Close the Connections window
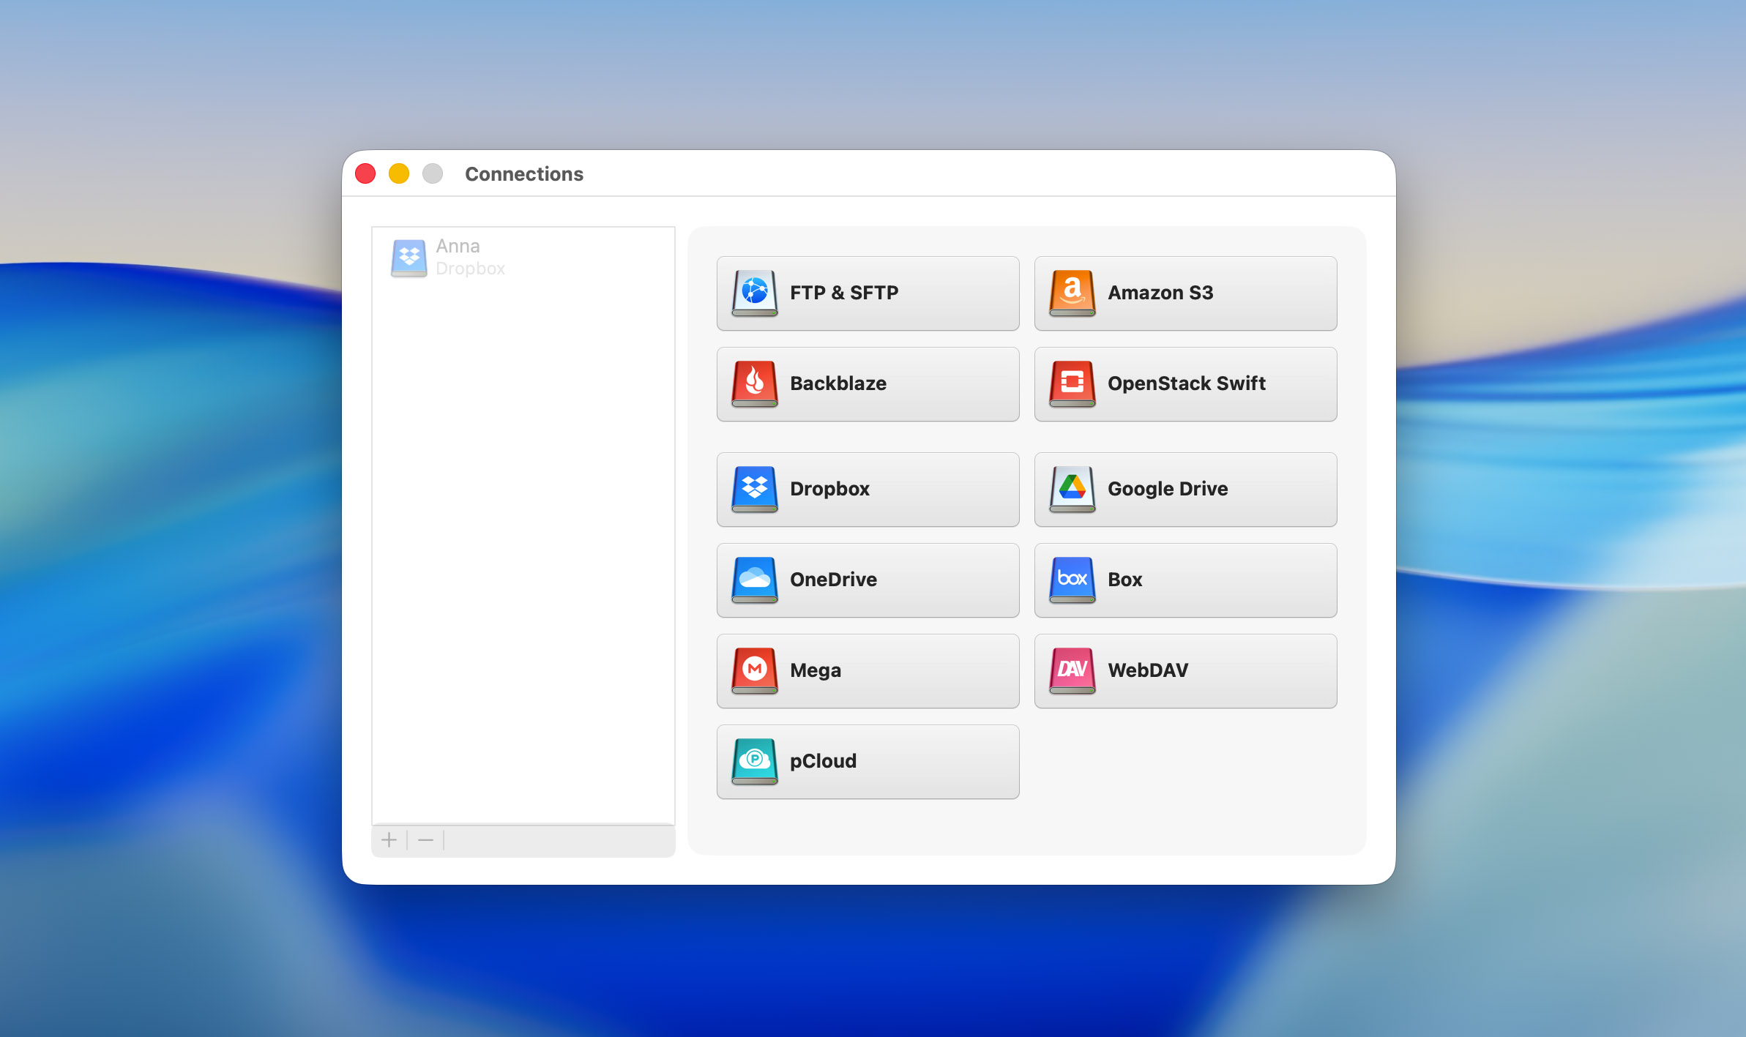 tap(365, 173)
